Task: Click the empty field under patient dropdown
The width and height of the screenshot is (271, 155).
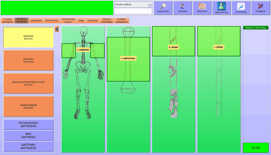Action: pos(133,11)
